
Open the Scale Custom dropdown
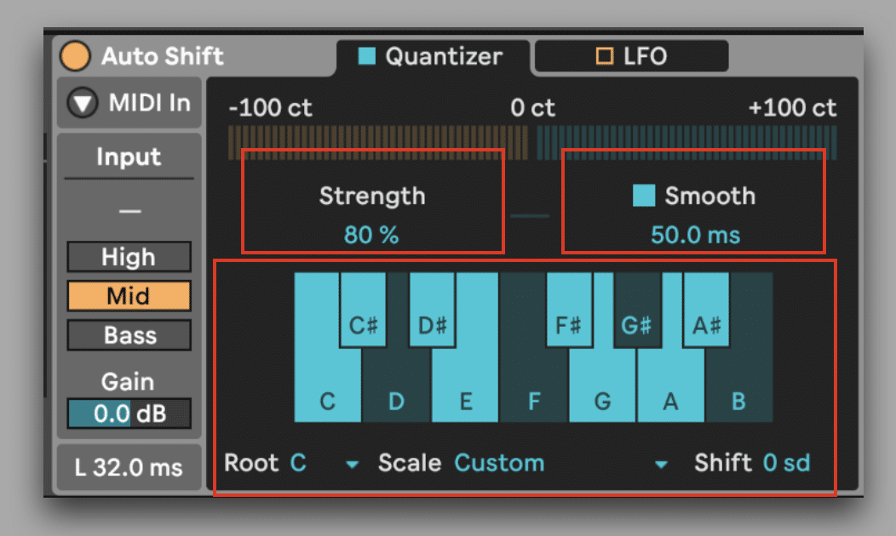tap(660, 465)
